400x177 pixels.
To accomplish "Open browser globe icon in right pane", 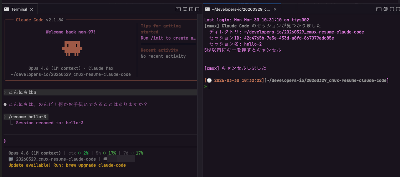I will point(386,9).
